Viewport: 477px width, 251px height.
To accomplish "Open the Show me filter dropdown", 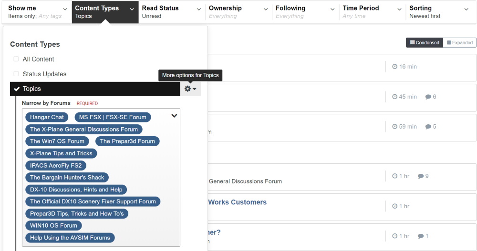I will click(38, 12).
